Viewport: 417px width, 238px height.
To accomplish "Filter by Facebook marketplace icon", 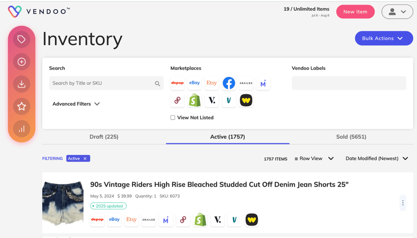I will coord(229,83).
